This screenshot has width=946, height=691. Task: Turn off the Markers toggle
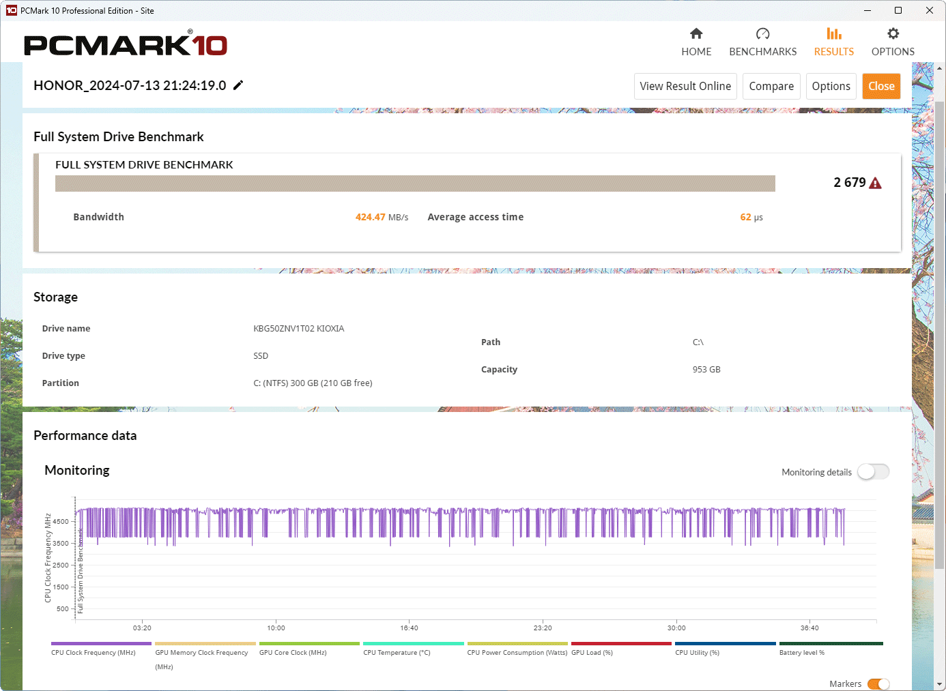pyautogui.click(x=878, y=684)
